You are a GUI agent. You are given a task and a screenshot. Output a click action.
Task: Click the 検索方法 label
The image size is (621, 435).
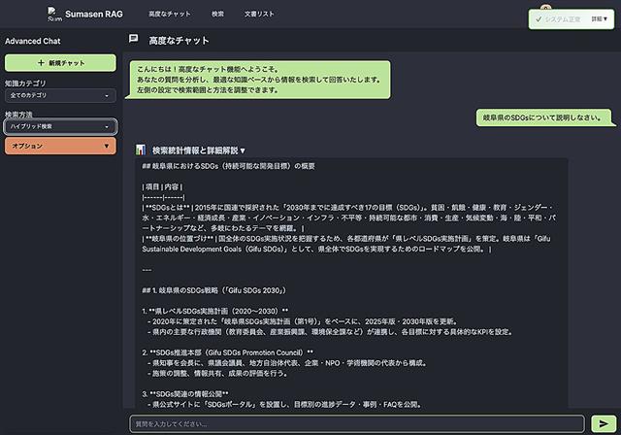pos(18,115)
